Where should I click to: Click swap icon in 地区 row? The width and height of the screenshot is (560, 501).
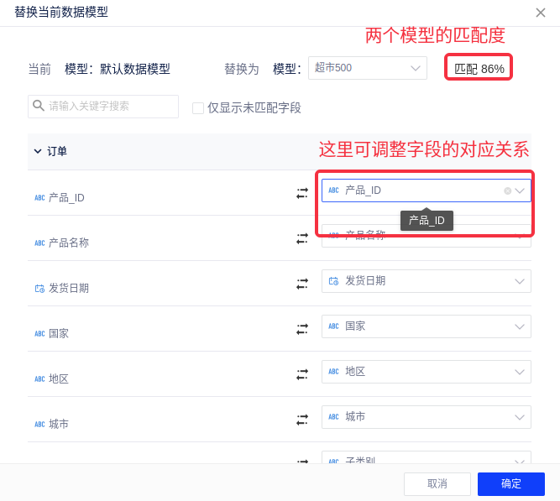coord(301,375)
